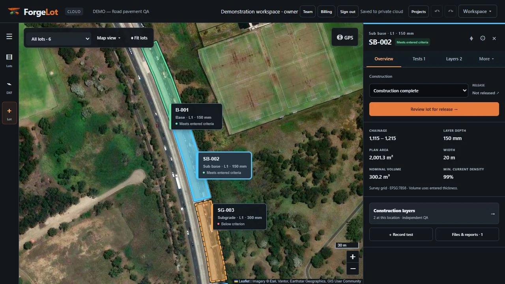
Task: Select the SB-002 lot label on map
Action: point(224,165)
